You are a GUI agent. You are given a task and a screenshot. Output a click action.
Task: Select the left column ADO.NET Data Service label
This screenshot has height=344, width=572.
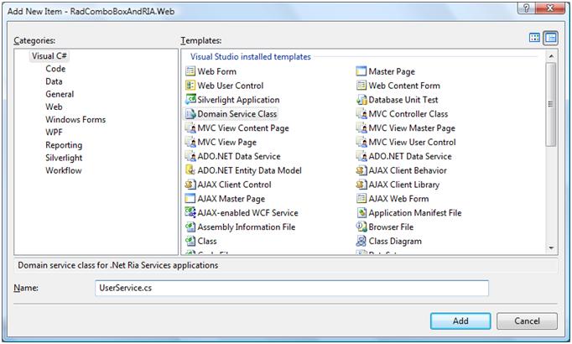click(x=239, y=157)
